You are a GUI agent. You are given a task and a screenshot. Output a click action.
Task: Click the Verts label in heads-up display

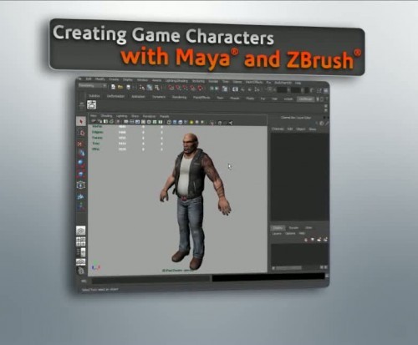click(x=97, y=126)
